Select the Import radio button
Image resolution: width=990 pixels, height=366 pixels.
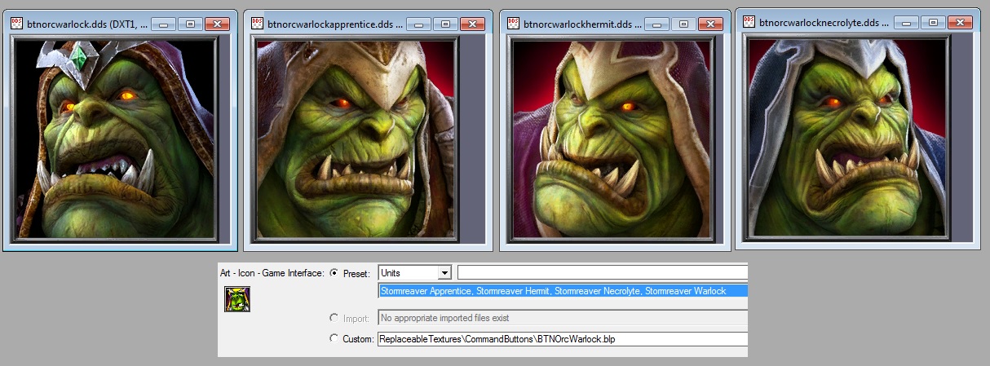(x=334, y=317)
